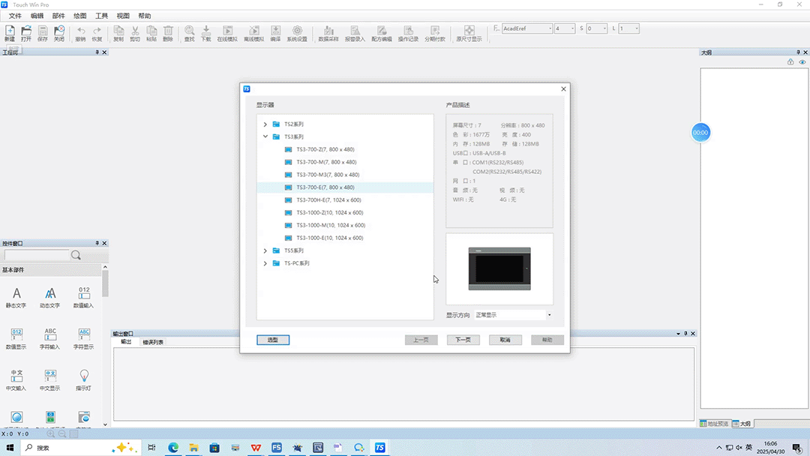810x456 pixels.
Task: Select the 指示灯 indicator lamp component
Action: click(x=84, y=380)
